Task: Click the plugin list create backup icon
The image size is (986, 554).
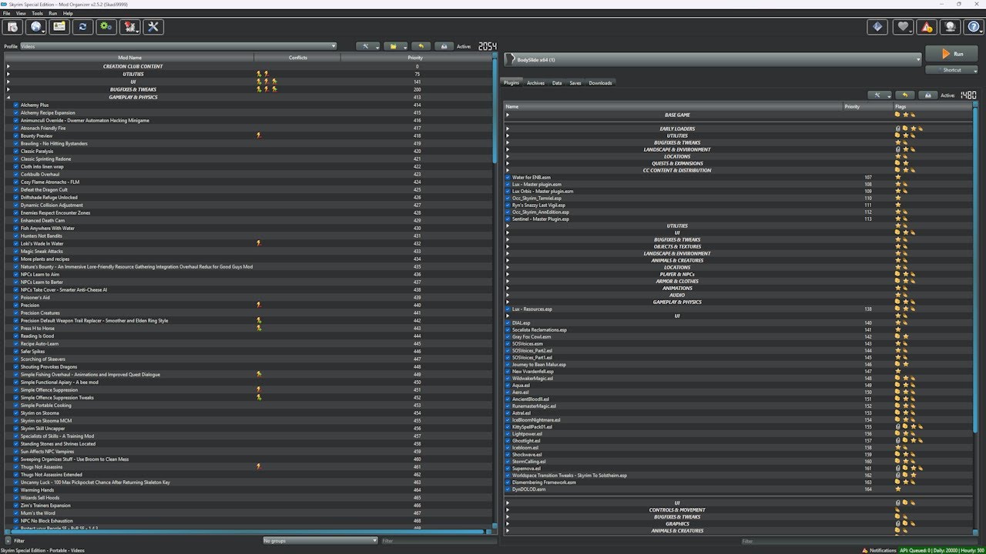Action: 927,95
